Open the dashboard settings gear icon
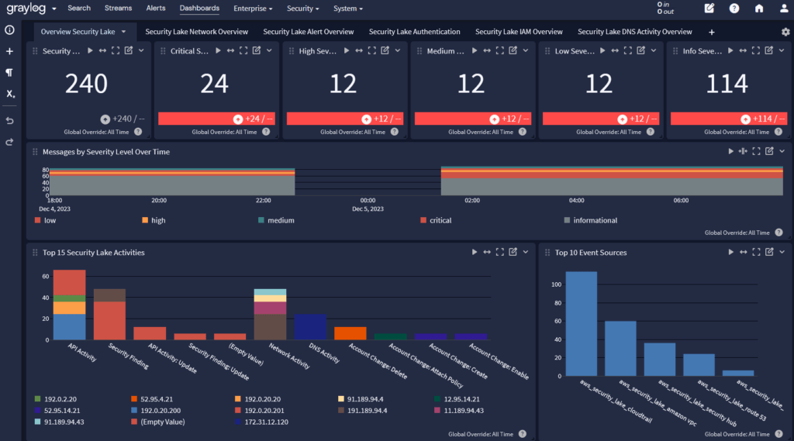 point(785,32)
